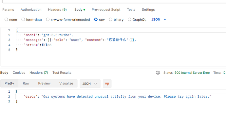
Task: Click the "gpt-3.5-turbo" model value
Action: (56, 35)
